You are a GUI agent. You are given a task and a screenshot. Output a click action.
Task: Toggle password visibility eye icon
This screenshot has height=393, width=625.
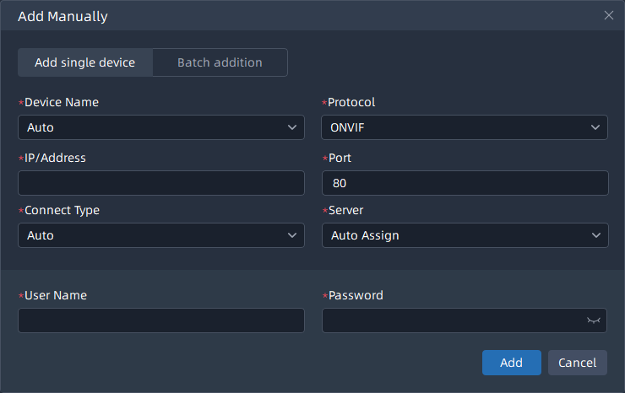(593, 320)
